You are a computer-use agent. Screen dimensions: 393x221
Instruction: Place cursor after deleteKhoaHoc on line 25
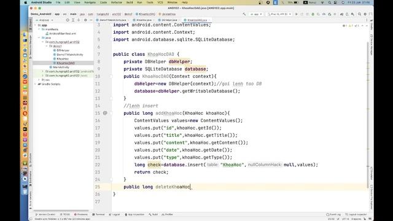pos(190,187)
